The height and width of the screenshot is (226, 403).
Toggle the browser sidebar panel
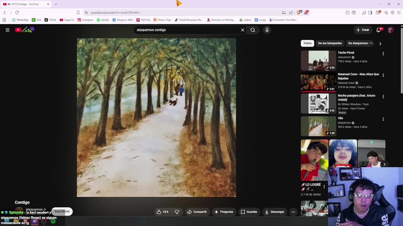coord(370,13)
